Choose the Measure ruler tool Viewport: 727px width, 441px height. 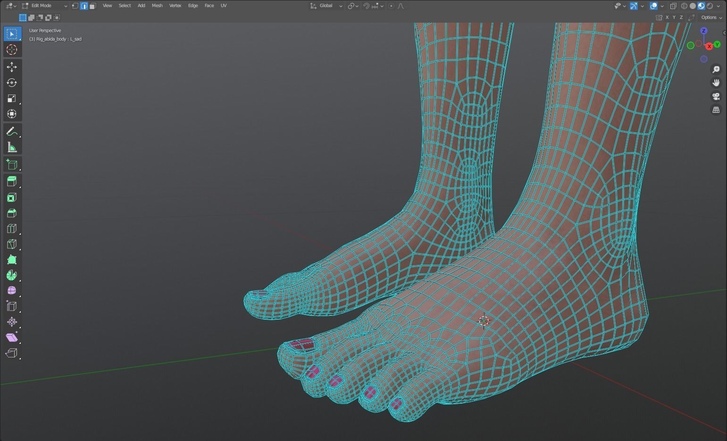(x=12, y=147)
